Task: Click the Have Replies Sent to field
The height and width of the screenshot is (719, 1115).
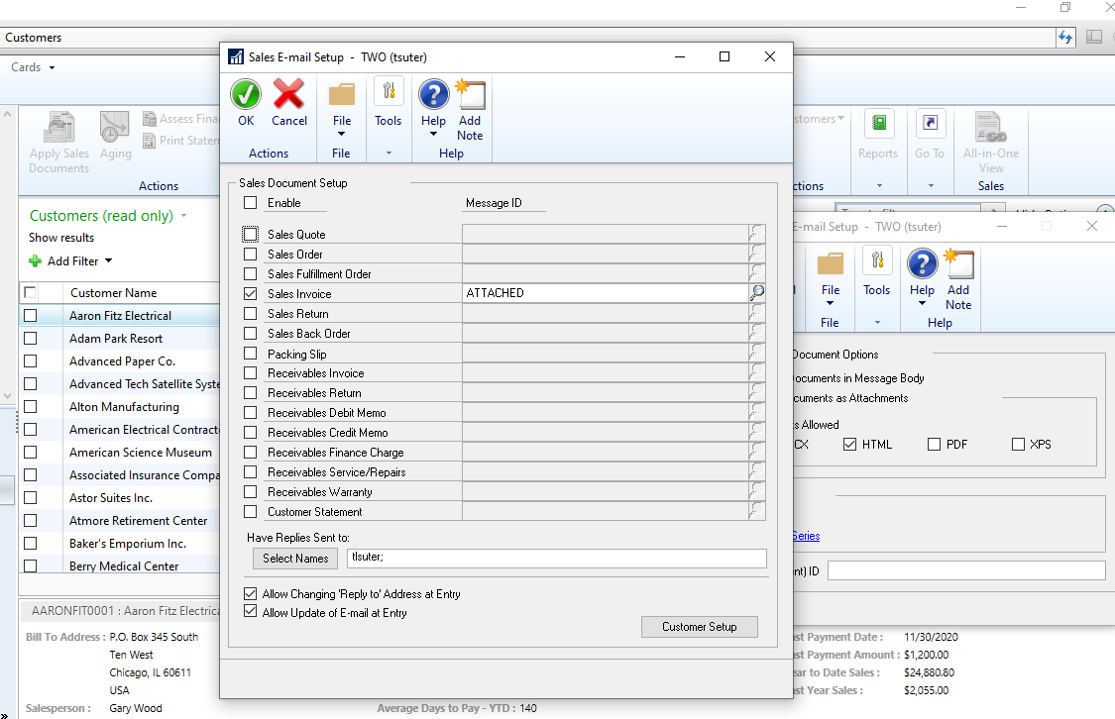Action: tap(557, 558)
